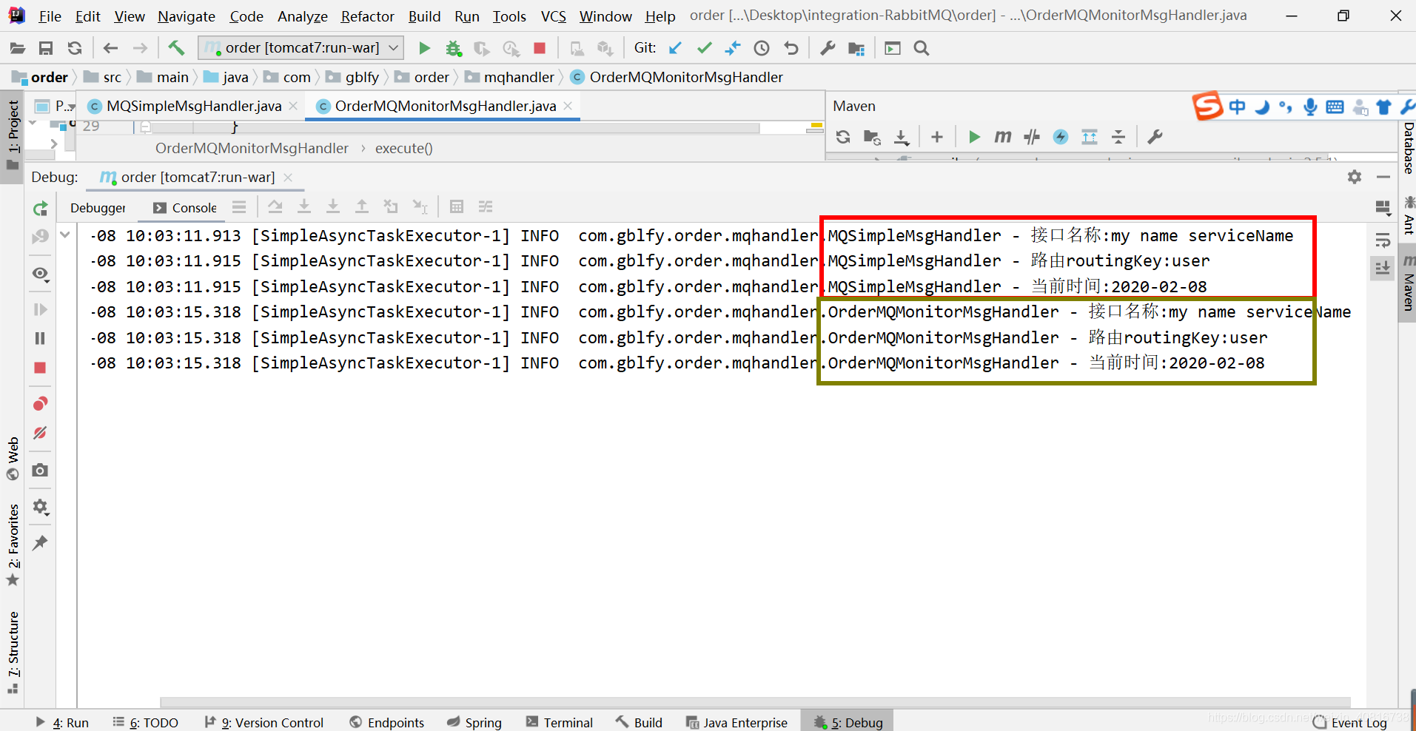Screen dimensions: 1416x731
Task: Synchronize files with the refresh icon
Action: click(75, 48)
